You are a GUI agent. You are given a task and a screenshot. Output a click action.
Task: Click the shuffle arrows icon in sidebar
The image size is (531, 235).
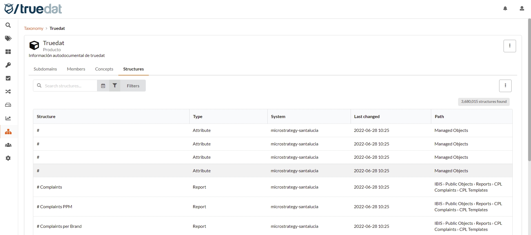[8, 92]
